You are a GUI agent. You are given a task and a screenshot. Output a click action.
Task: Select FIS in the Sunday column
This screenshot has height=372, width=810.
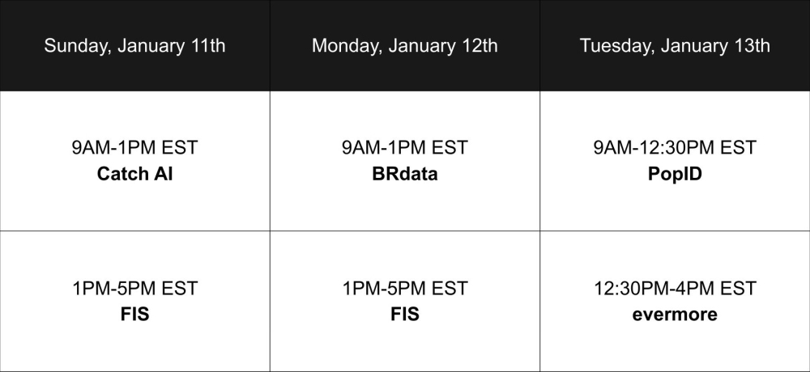pyautogui.click(x=134, y=314)
